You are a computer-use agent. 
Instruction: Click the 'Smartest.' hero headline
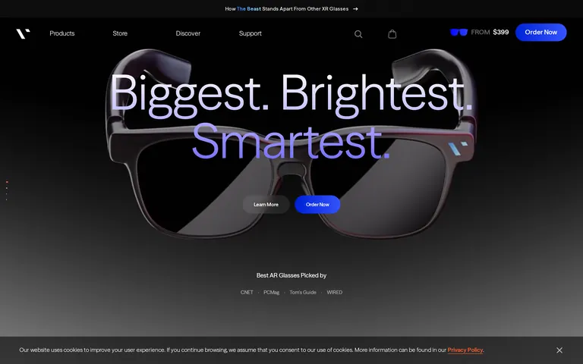click(291, 142)
